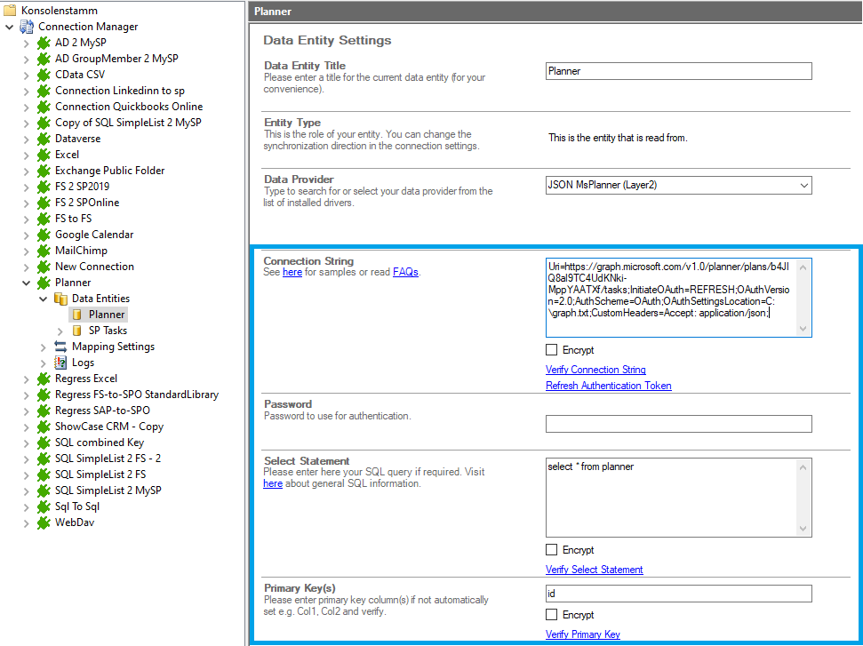The image size is (863, 646).
Task: Open the Mapping Settings arrows icon
Action: point(60,347)
